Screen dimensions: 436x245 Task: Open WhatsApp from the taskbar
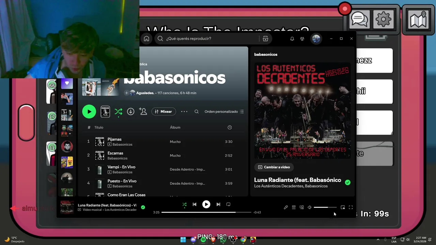[x=223, y=240]
